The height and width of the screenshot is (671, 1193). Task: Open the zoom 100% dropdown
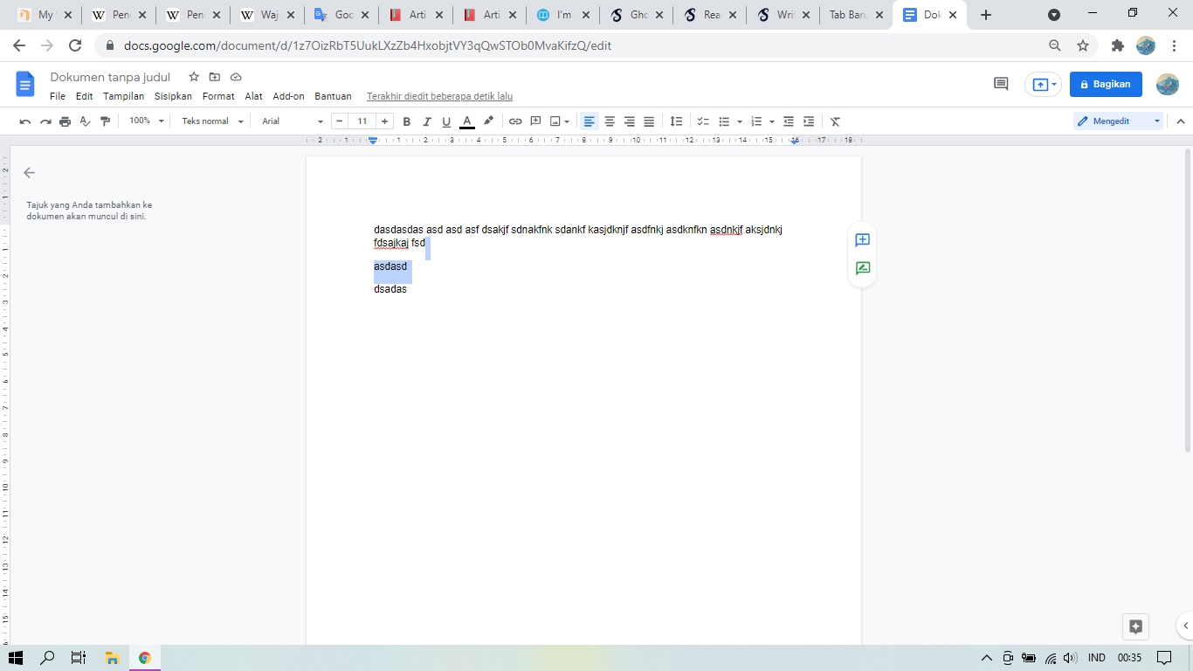pos(144,121)
